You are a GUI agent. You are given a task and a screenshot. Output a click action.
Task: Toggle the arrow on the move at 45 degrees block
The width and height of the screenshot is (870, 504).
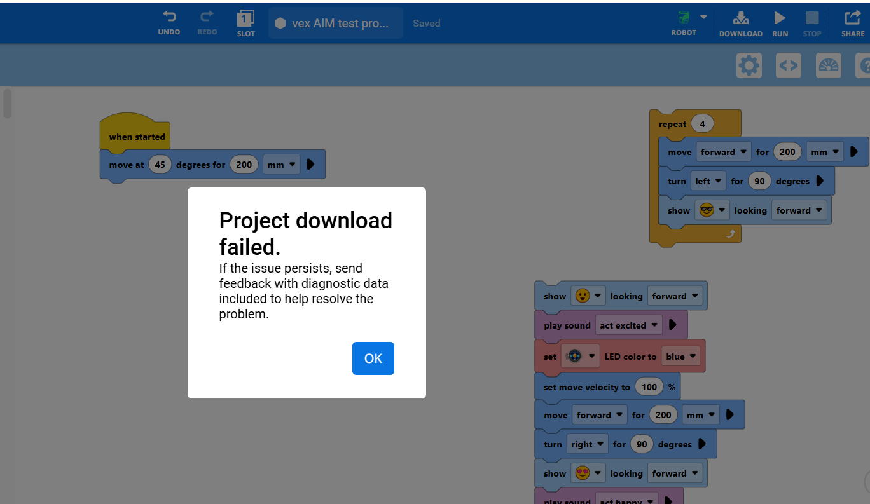tap(310, 165)
